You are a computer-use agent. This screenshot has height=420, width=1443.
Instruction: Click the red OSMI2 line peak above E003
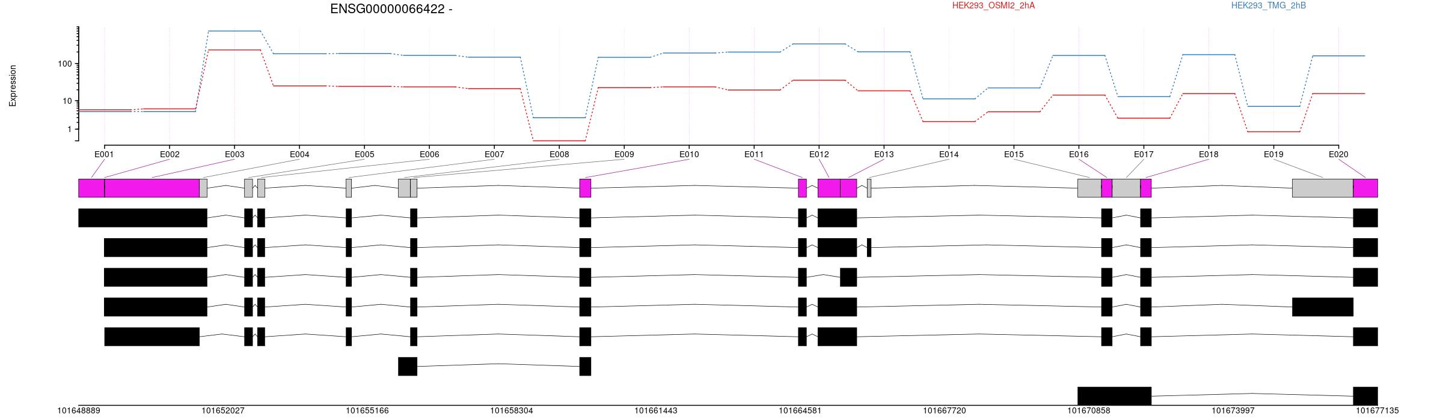(x=234, y=50)
